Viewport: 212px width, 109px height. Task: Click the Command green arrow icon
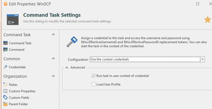click(5, 50)
